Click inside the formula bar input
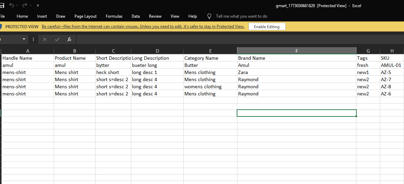This screenshot has height=184, width=404. (x=240, y=39)
